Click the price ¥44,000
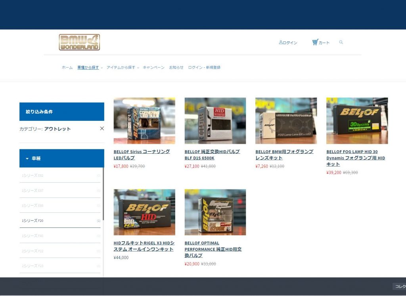This screenshot has width=406, height=296. tap(121, 258)
